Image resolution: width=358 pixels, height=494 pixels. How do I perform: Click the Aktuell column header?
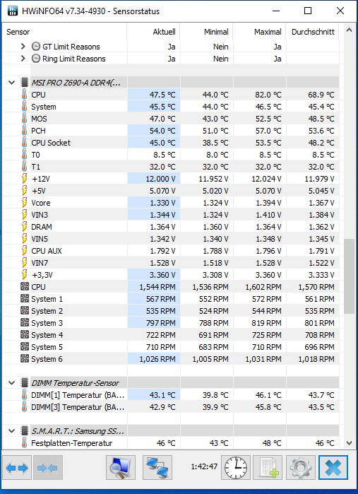tap(154, 32)
